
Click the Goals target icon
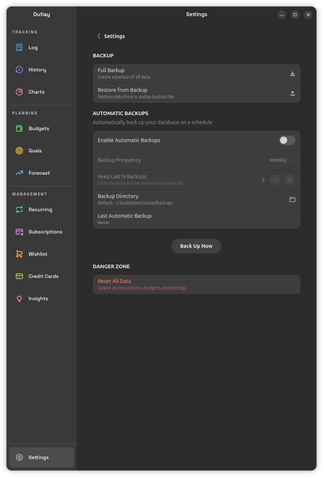pos(19,151)
